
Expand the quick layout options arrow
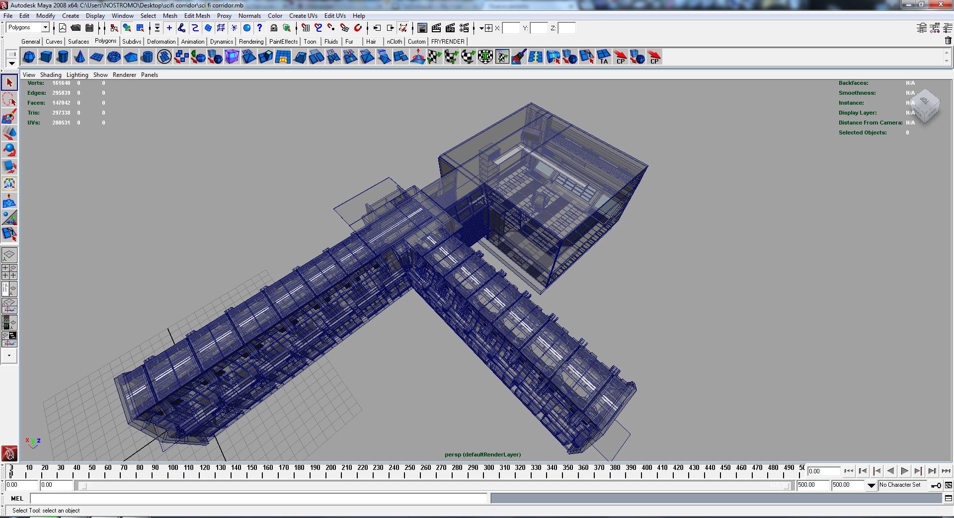9,356
